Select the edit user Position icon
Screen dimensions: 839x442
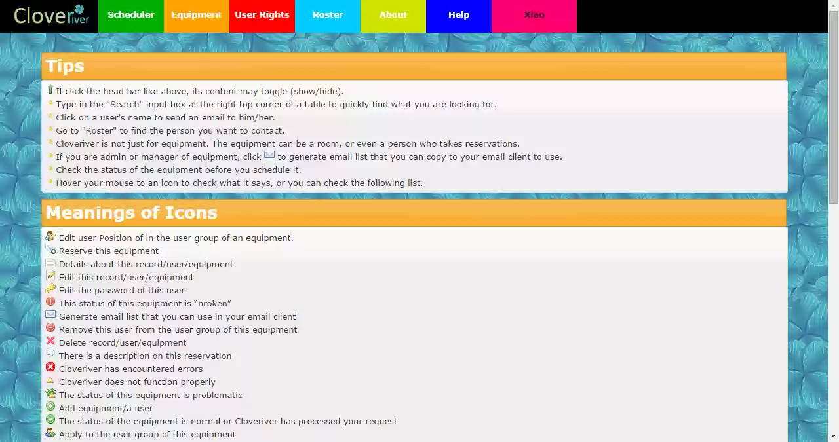coord(50,236)
